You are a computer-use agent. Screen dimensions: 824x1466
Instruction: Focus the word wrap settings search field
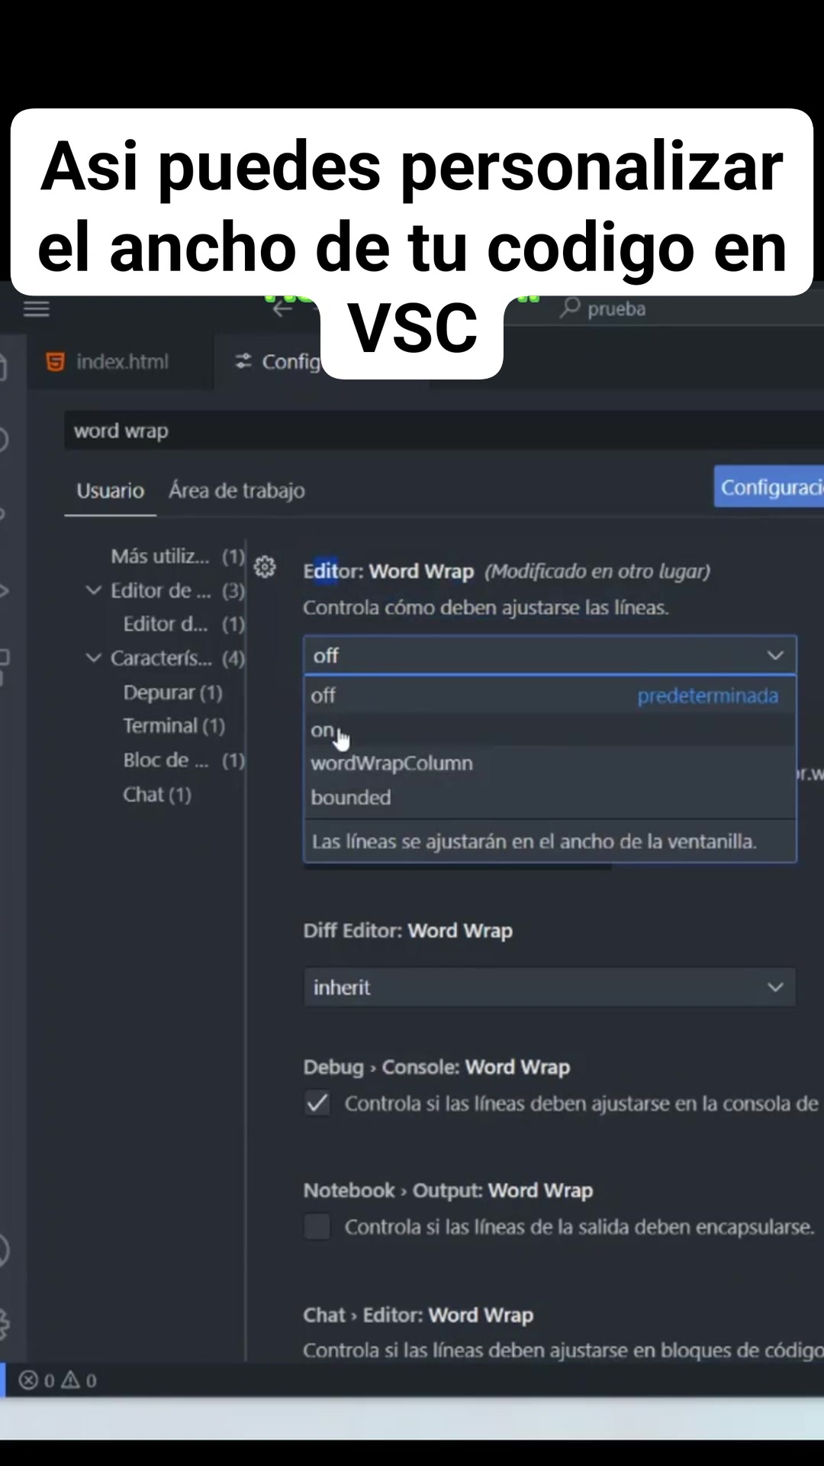444,431
